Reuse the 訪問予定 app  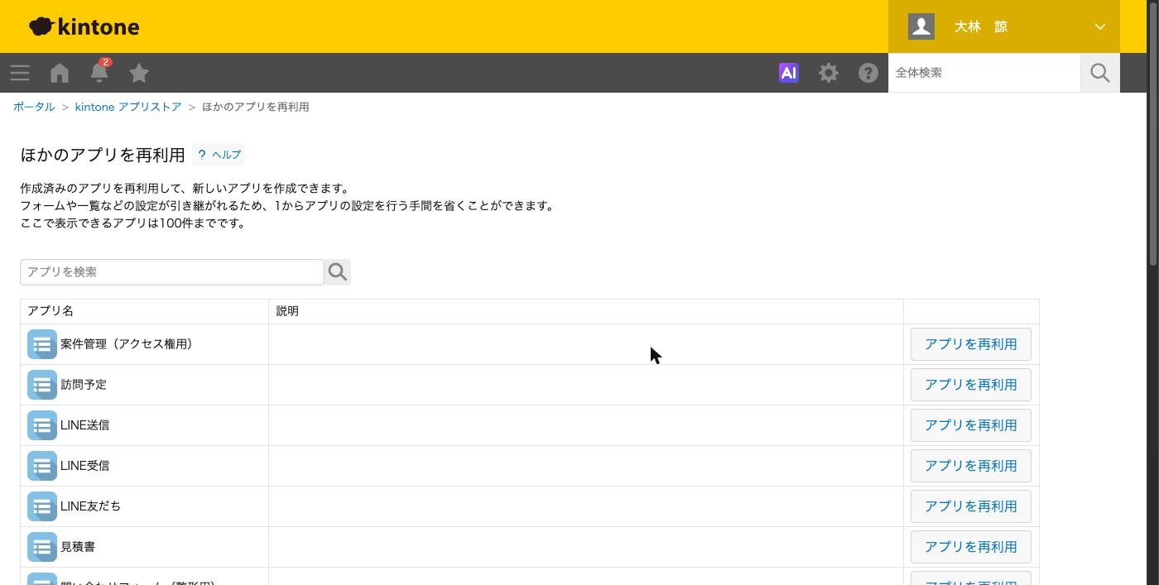pos(971,385)
